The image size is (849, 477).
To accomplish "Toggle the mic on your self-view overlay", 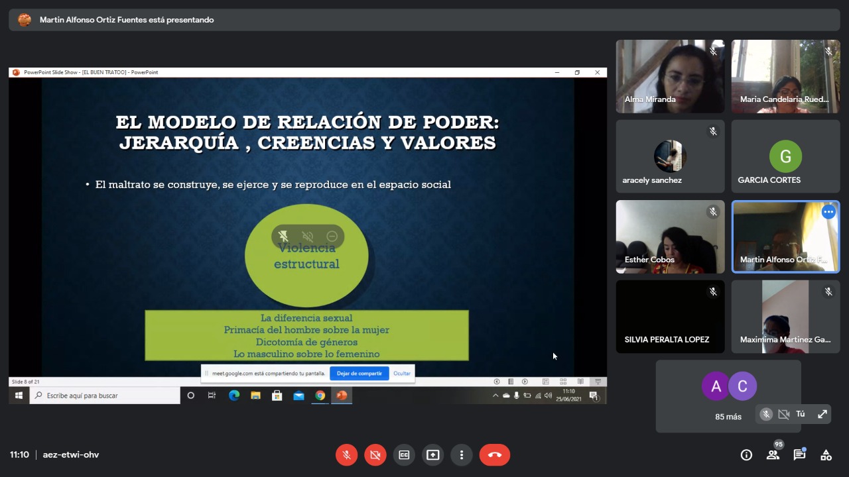I will point(766,413).
